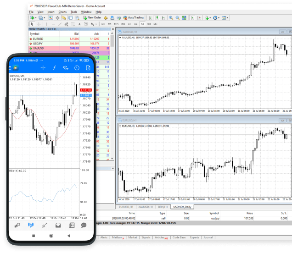Tap chat icon in mobile bottom bar

click(x=84, y=225)
